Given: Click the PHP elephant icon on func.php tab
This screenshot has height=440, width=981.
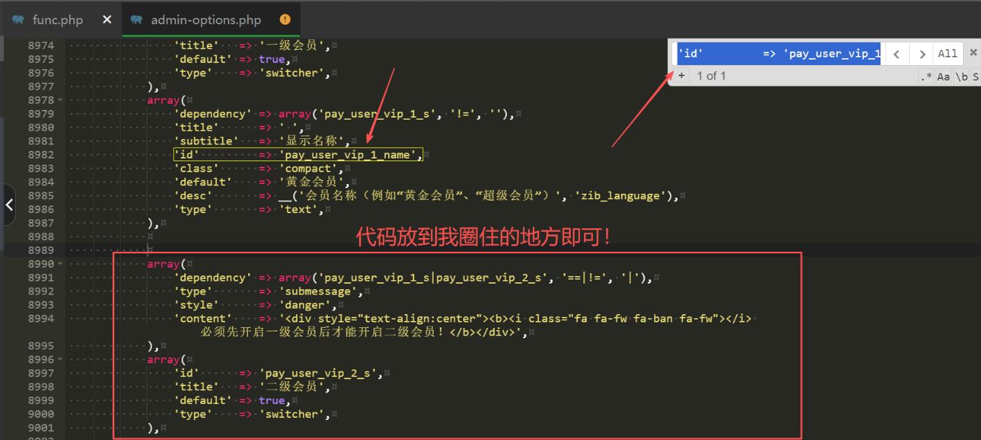Looking at the screenshot, I should (x=19, y=19).
